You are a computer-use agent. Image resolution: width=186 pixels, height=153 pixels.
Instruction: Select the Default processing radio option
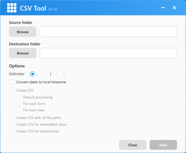(x=19, y=97)
